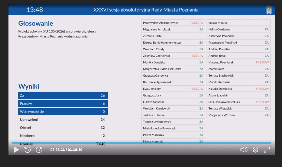Click Zuzanna Bartel's row
The height and width of the screenshot is (167, 282).
173,36
